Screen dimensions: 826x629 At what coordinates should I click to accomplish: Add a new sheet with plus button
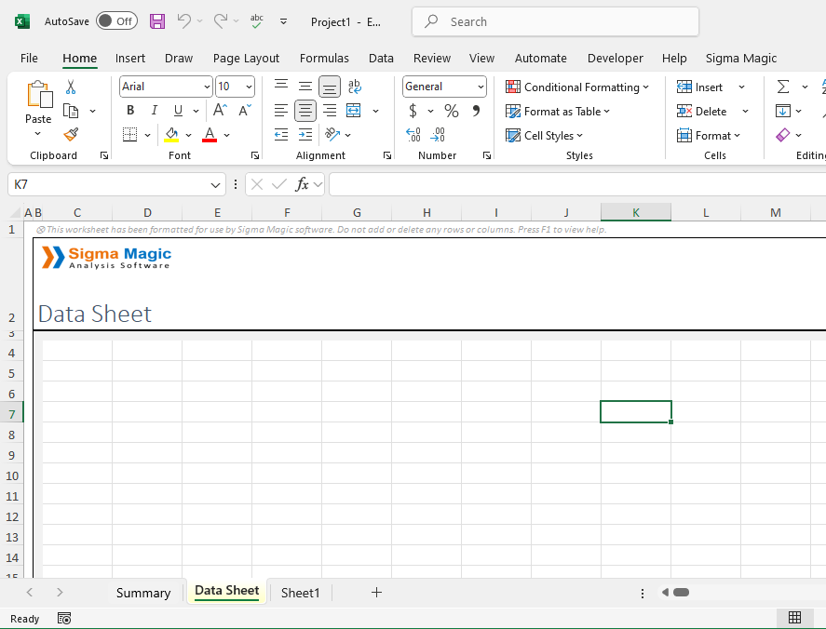376,593
